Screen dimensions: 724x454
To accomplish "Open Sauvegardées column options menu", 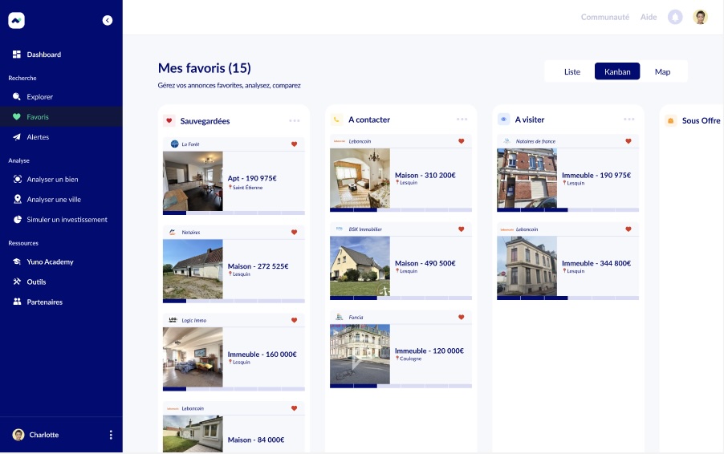I will click(x=295, y=121).
